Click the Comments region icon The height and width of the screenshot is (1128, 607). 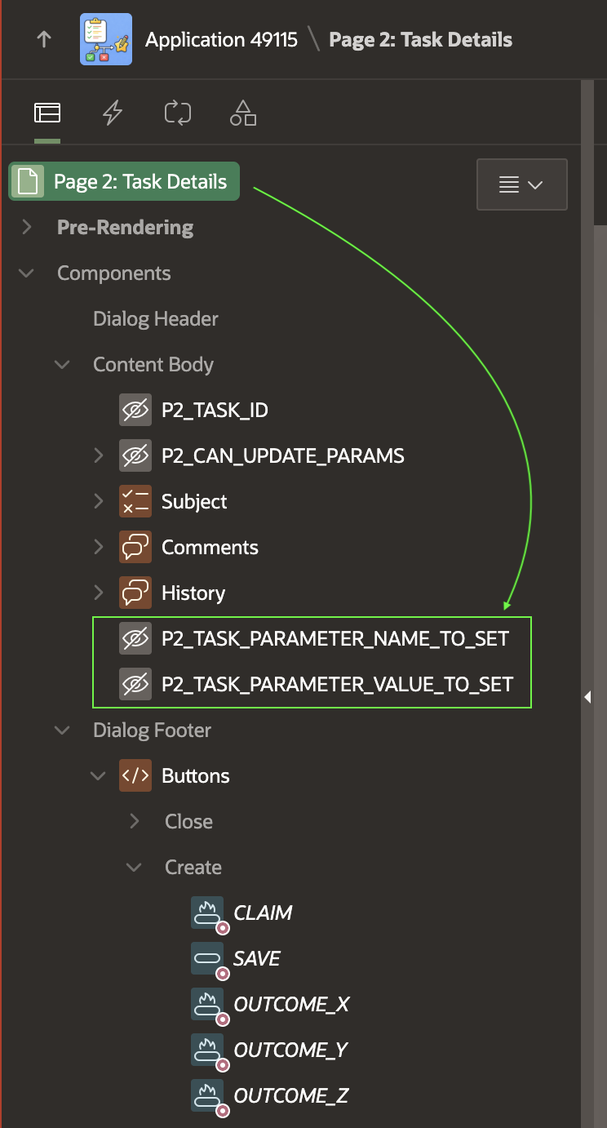tap(135, 547)
